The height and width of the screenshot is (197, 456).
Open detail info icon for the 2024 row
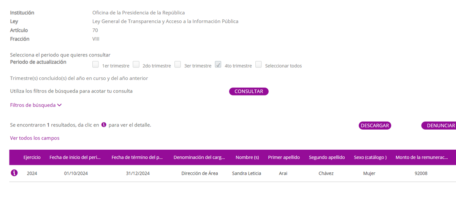[14, 173]
